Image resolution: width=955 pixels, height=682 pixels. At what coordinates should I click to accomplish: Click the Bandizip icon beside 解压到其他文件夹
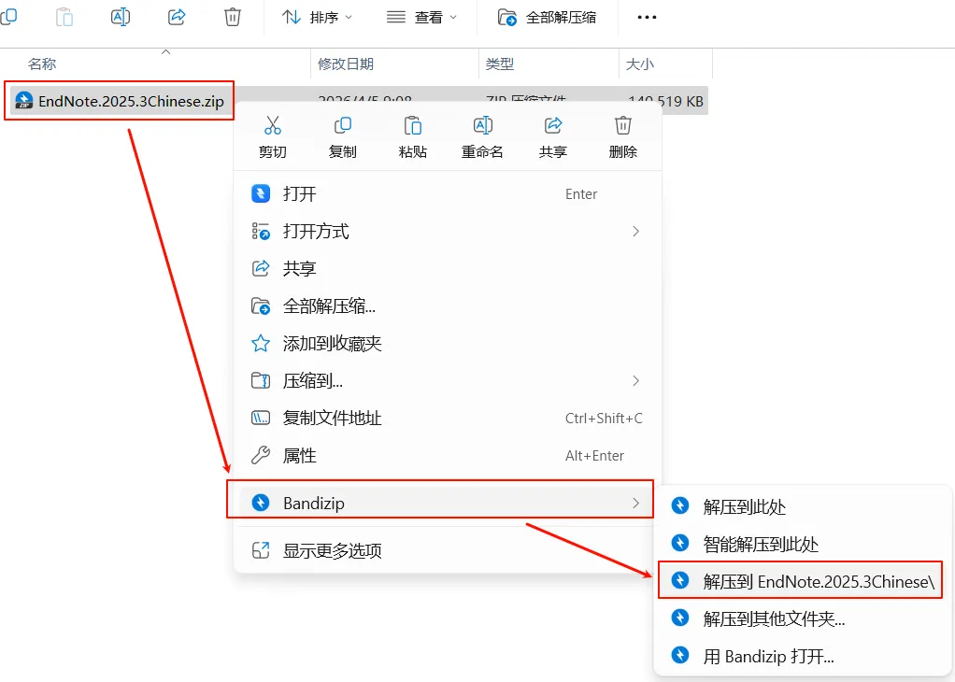click(679, 618)
